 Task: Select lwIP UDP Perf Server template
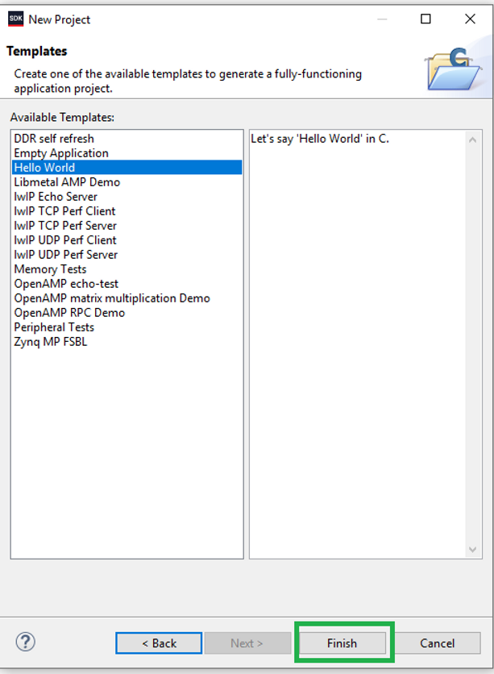(x=65, y=255)
